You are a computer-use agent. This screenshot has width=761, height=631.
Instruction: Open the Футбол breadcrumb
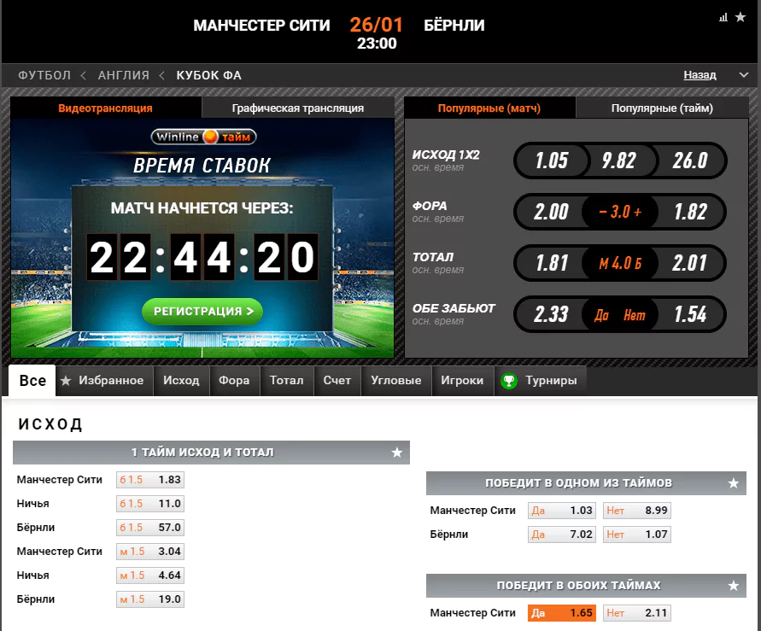coord(44,75)
